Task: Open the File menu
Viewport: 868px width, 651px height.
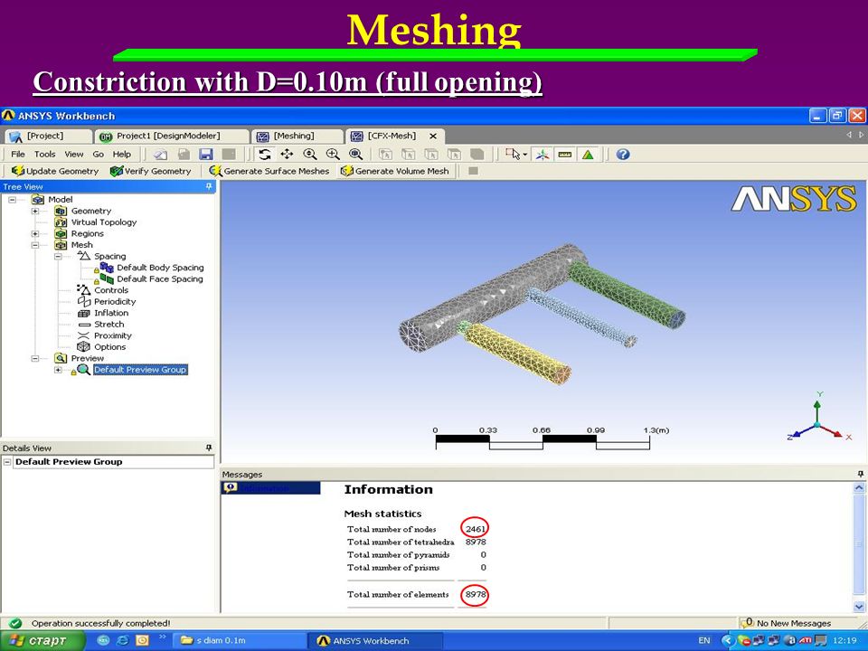Action: pyautogui.click(x=18, y=155)
